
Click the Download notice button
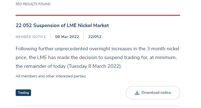[153, 93]
